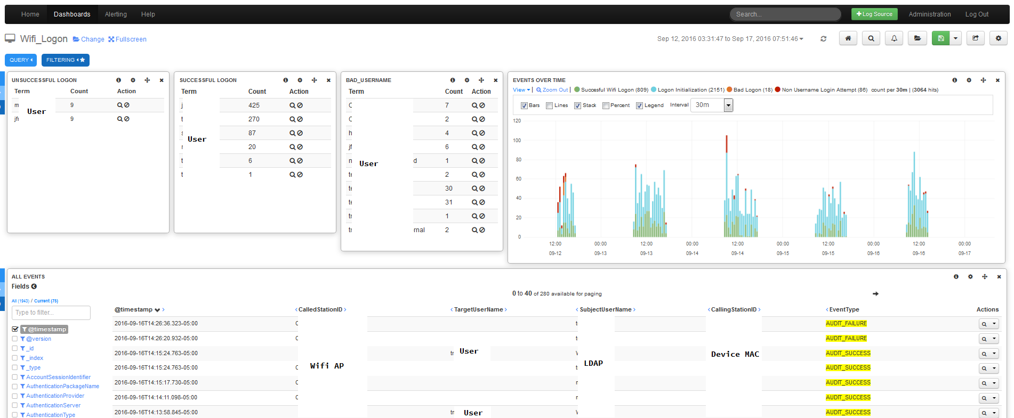Click the Logon Initialization blue legend dot

654,90
